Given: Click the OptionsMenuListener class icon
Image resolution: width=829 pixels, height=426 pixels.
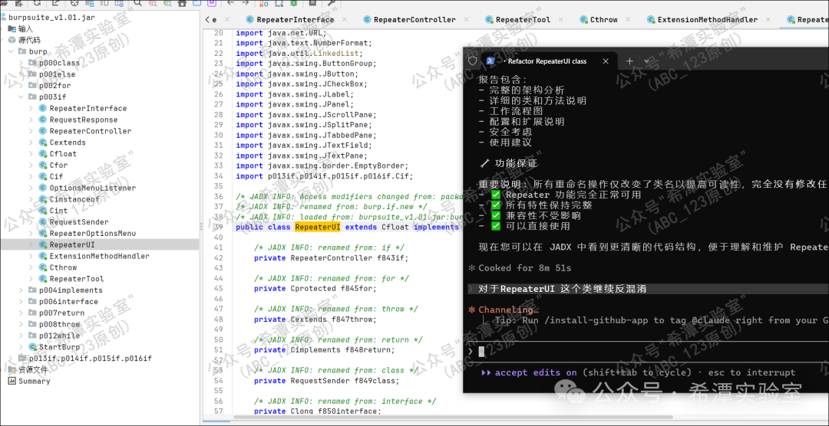Looking at the screenshot, I should 43,188.
